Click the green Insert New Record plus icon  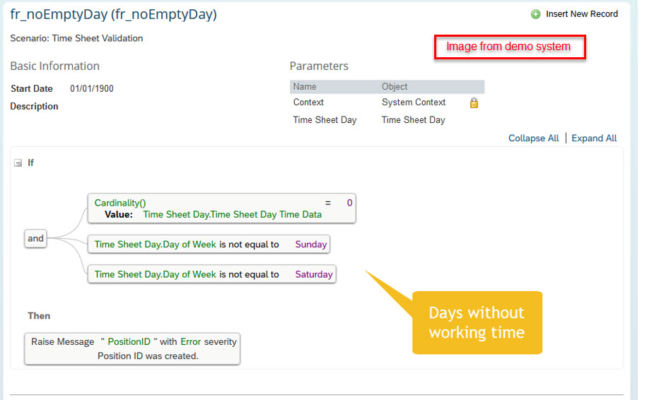click(535, 14)
